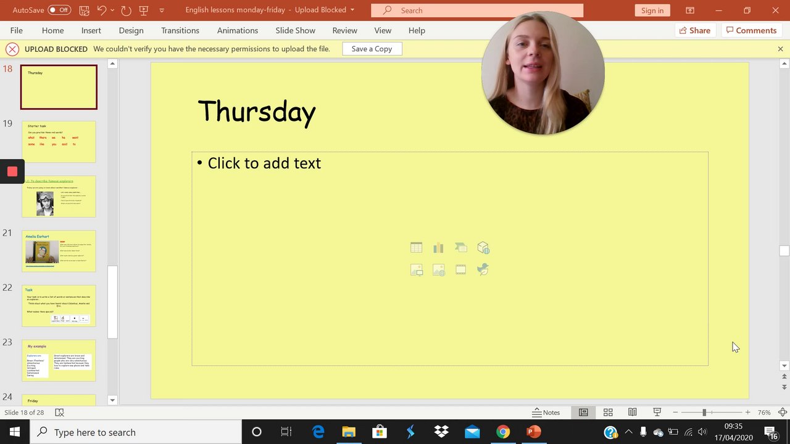This screenshot has width=790, height=444.
Task: Click the Undo arrow icon
Action: click(x=102, y=10)
